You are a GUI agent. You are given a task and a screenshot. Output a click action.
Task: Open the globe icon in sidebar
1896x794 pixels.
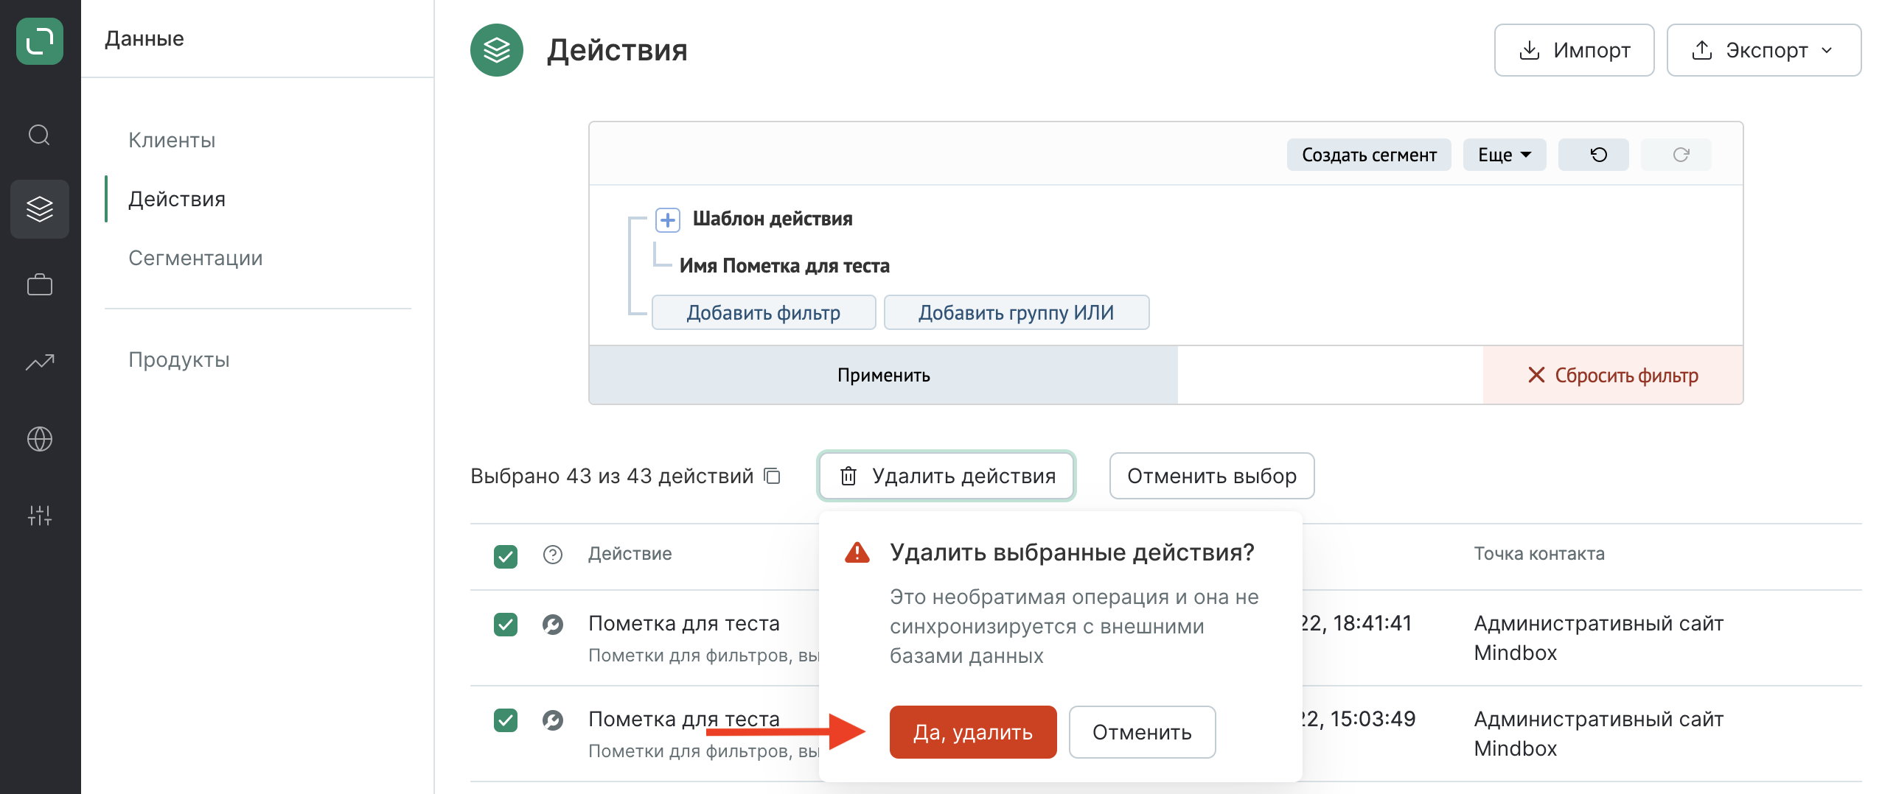40,439
